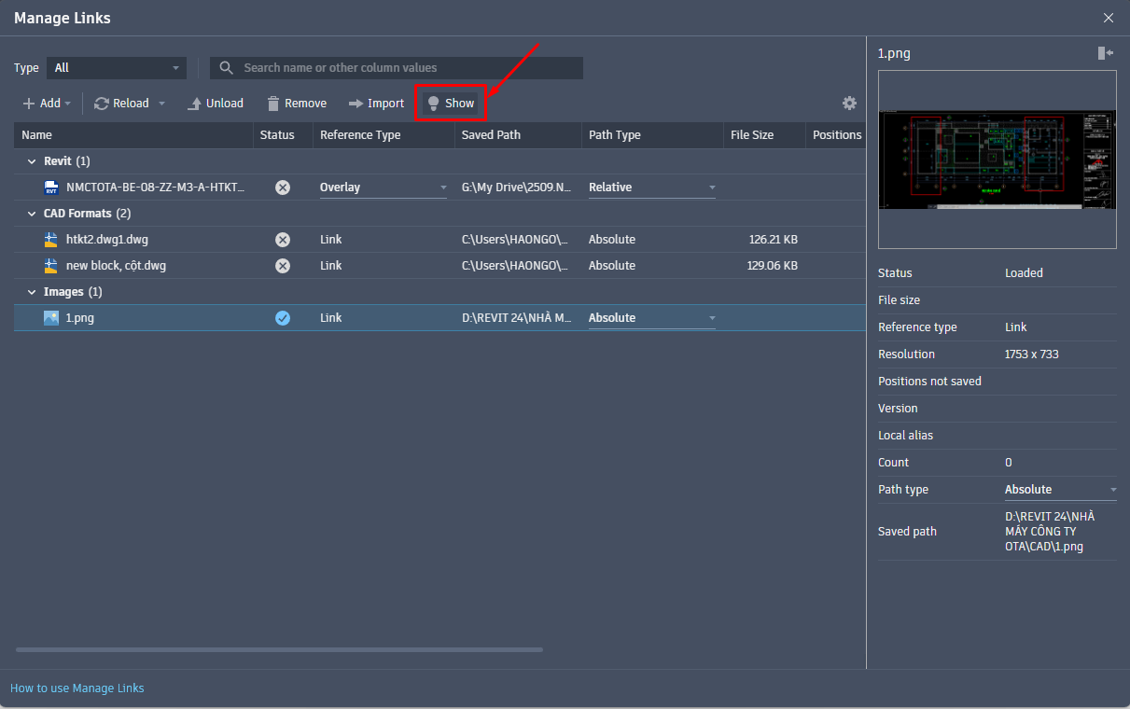Open Overlay reference type dropdown
This screenshot has width=1130, height=709.
click(x=384, y=188)
